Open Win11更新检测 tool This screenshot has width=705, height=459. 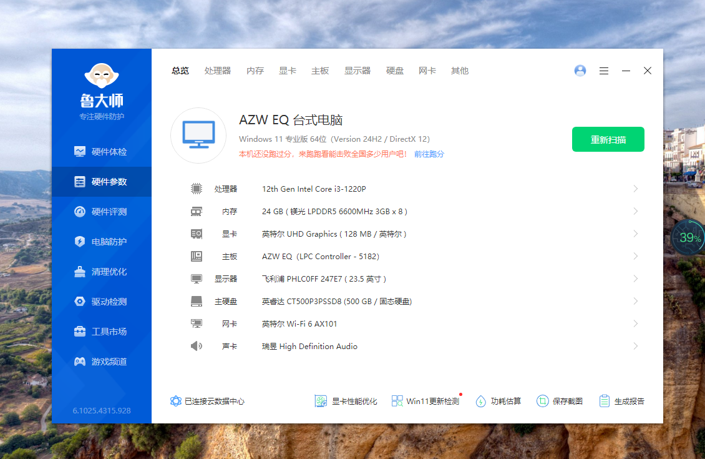[425, 401]
